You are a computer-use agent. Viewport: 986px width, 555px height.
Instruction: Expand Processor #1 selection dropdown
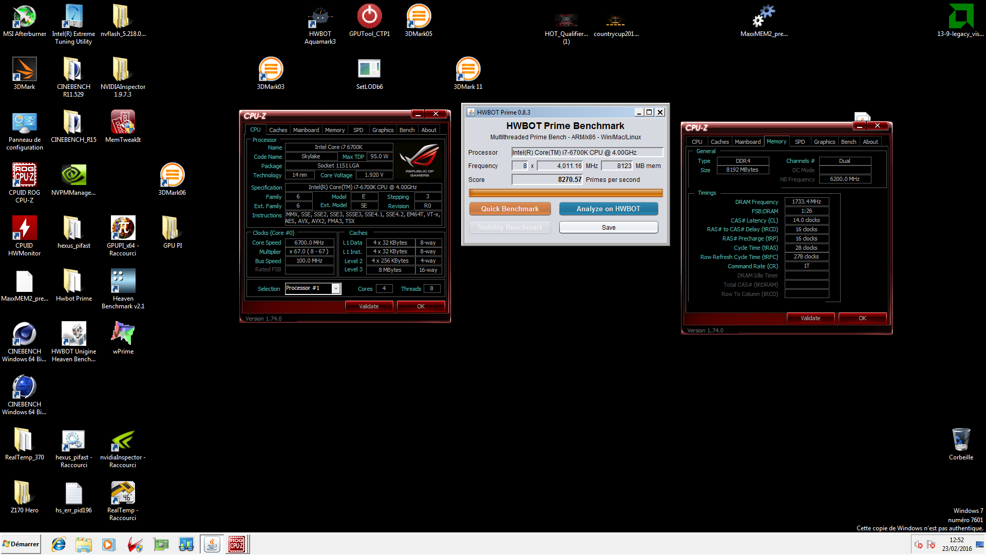pyautogui.click(x=336, y=289)
